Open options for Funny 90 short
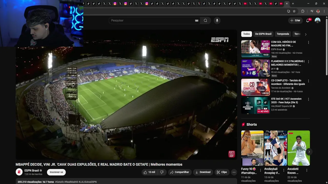The image size is (328, 184). tap(261, 170)
